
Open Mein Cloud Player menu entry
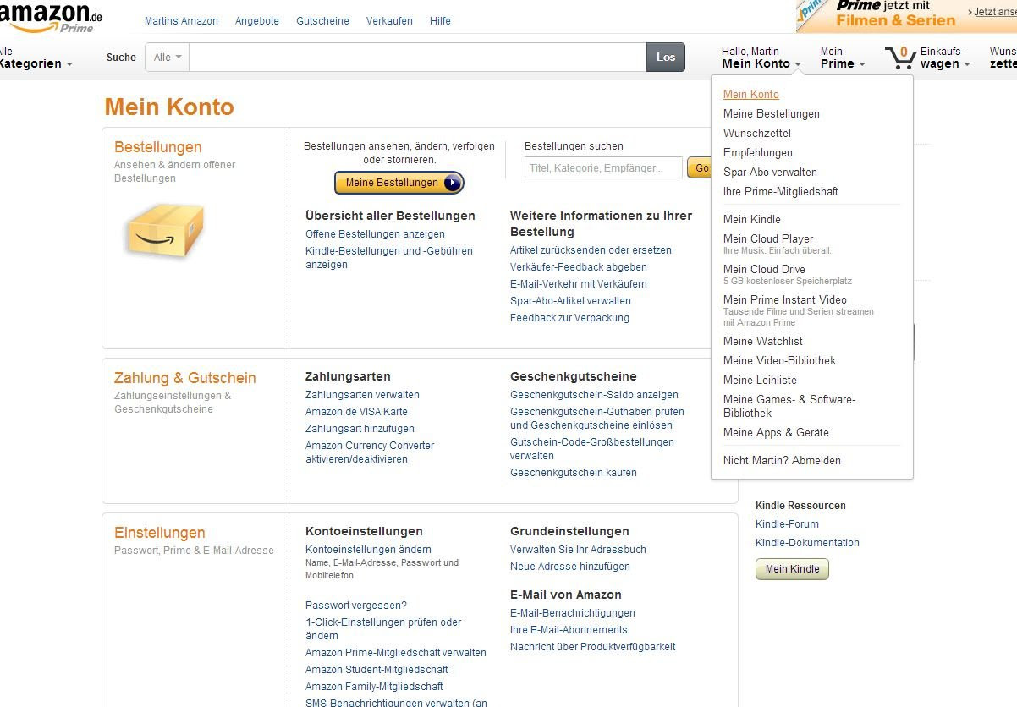point(768,239)
